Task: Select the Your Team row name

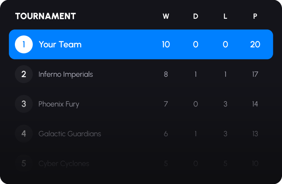Action: pos(60,44)
